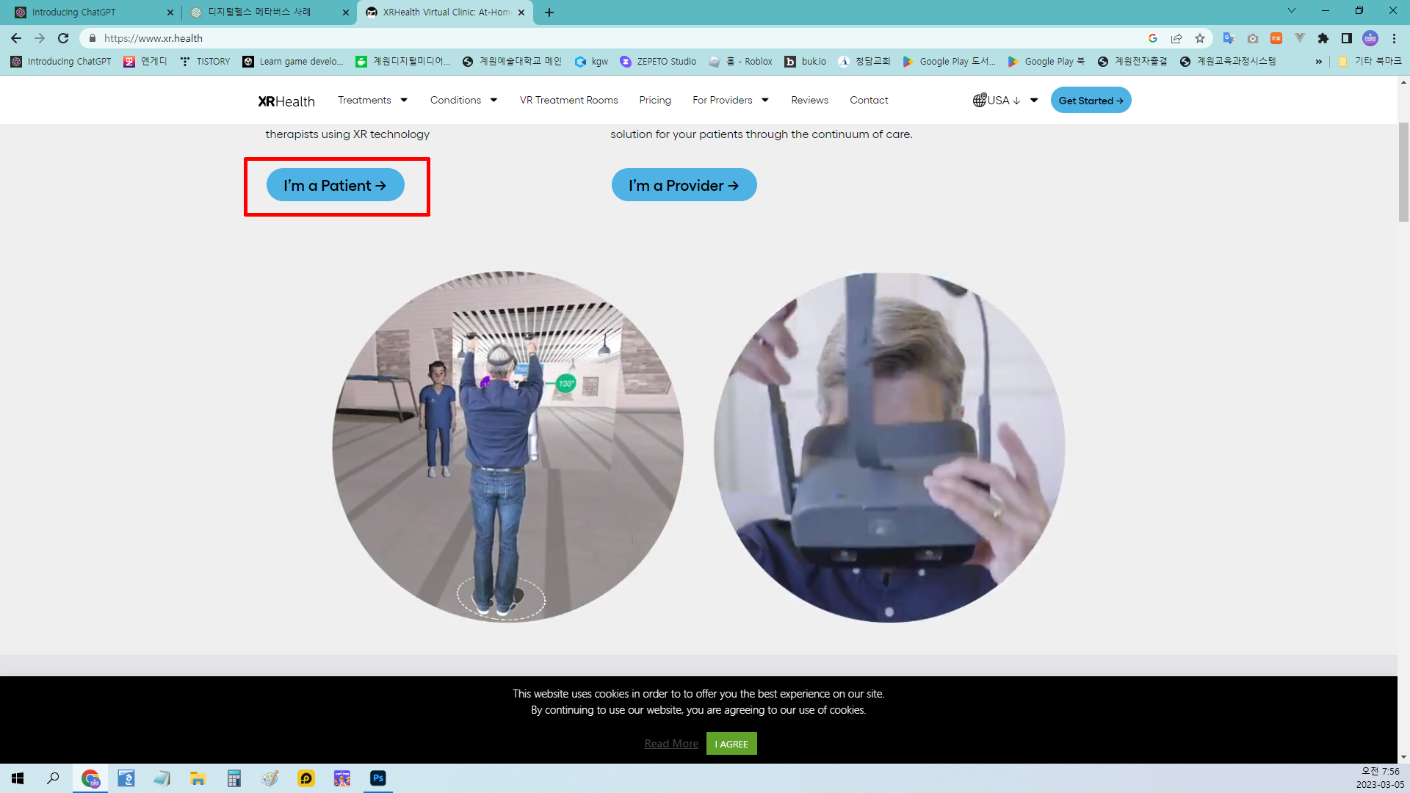Reload the page with the refresh icon

pyautogui.click(x=63, y=38)
